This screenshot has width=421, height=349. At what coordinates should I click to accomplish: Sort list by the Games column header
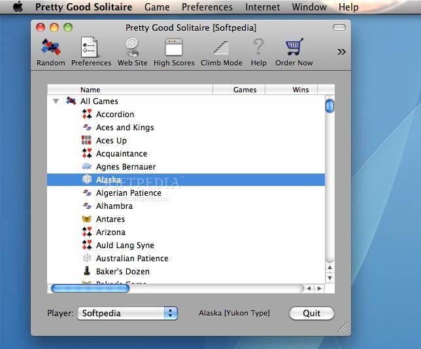coord(239,90)
